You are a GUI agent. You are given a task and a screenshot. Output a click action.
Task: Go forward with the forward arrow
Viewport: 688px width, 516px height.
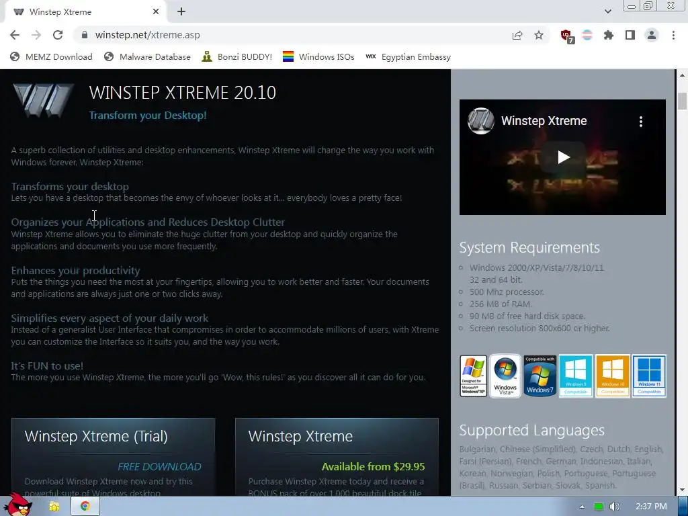(x=36, y=35)
